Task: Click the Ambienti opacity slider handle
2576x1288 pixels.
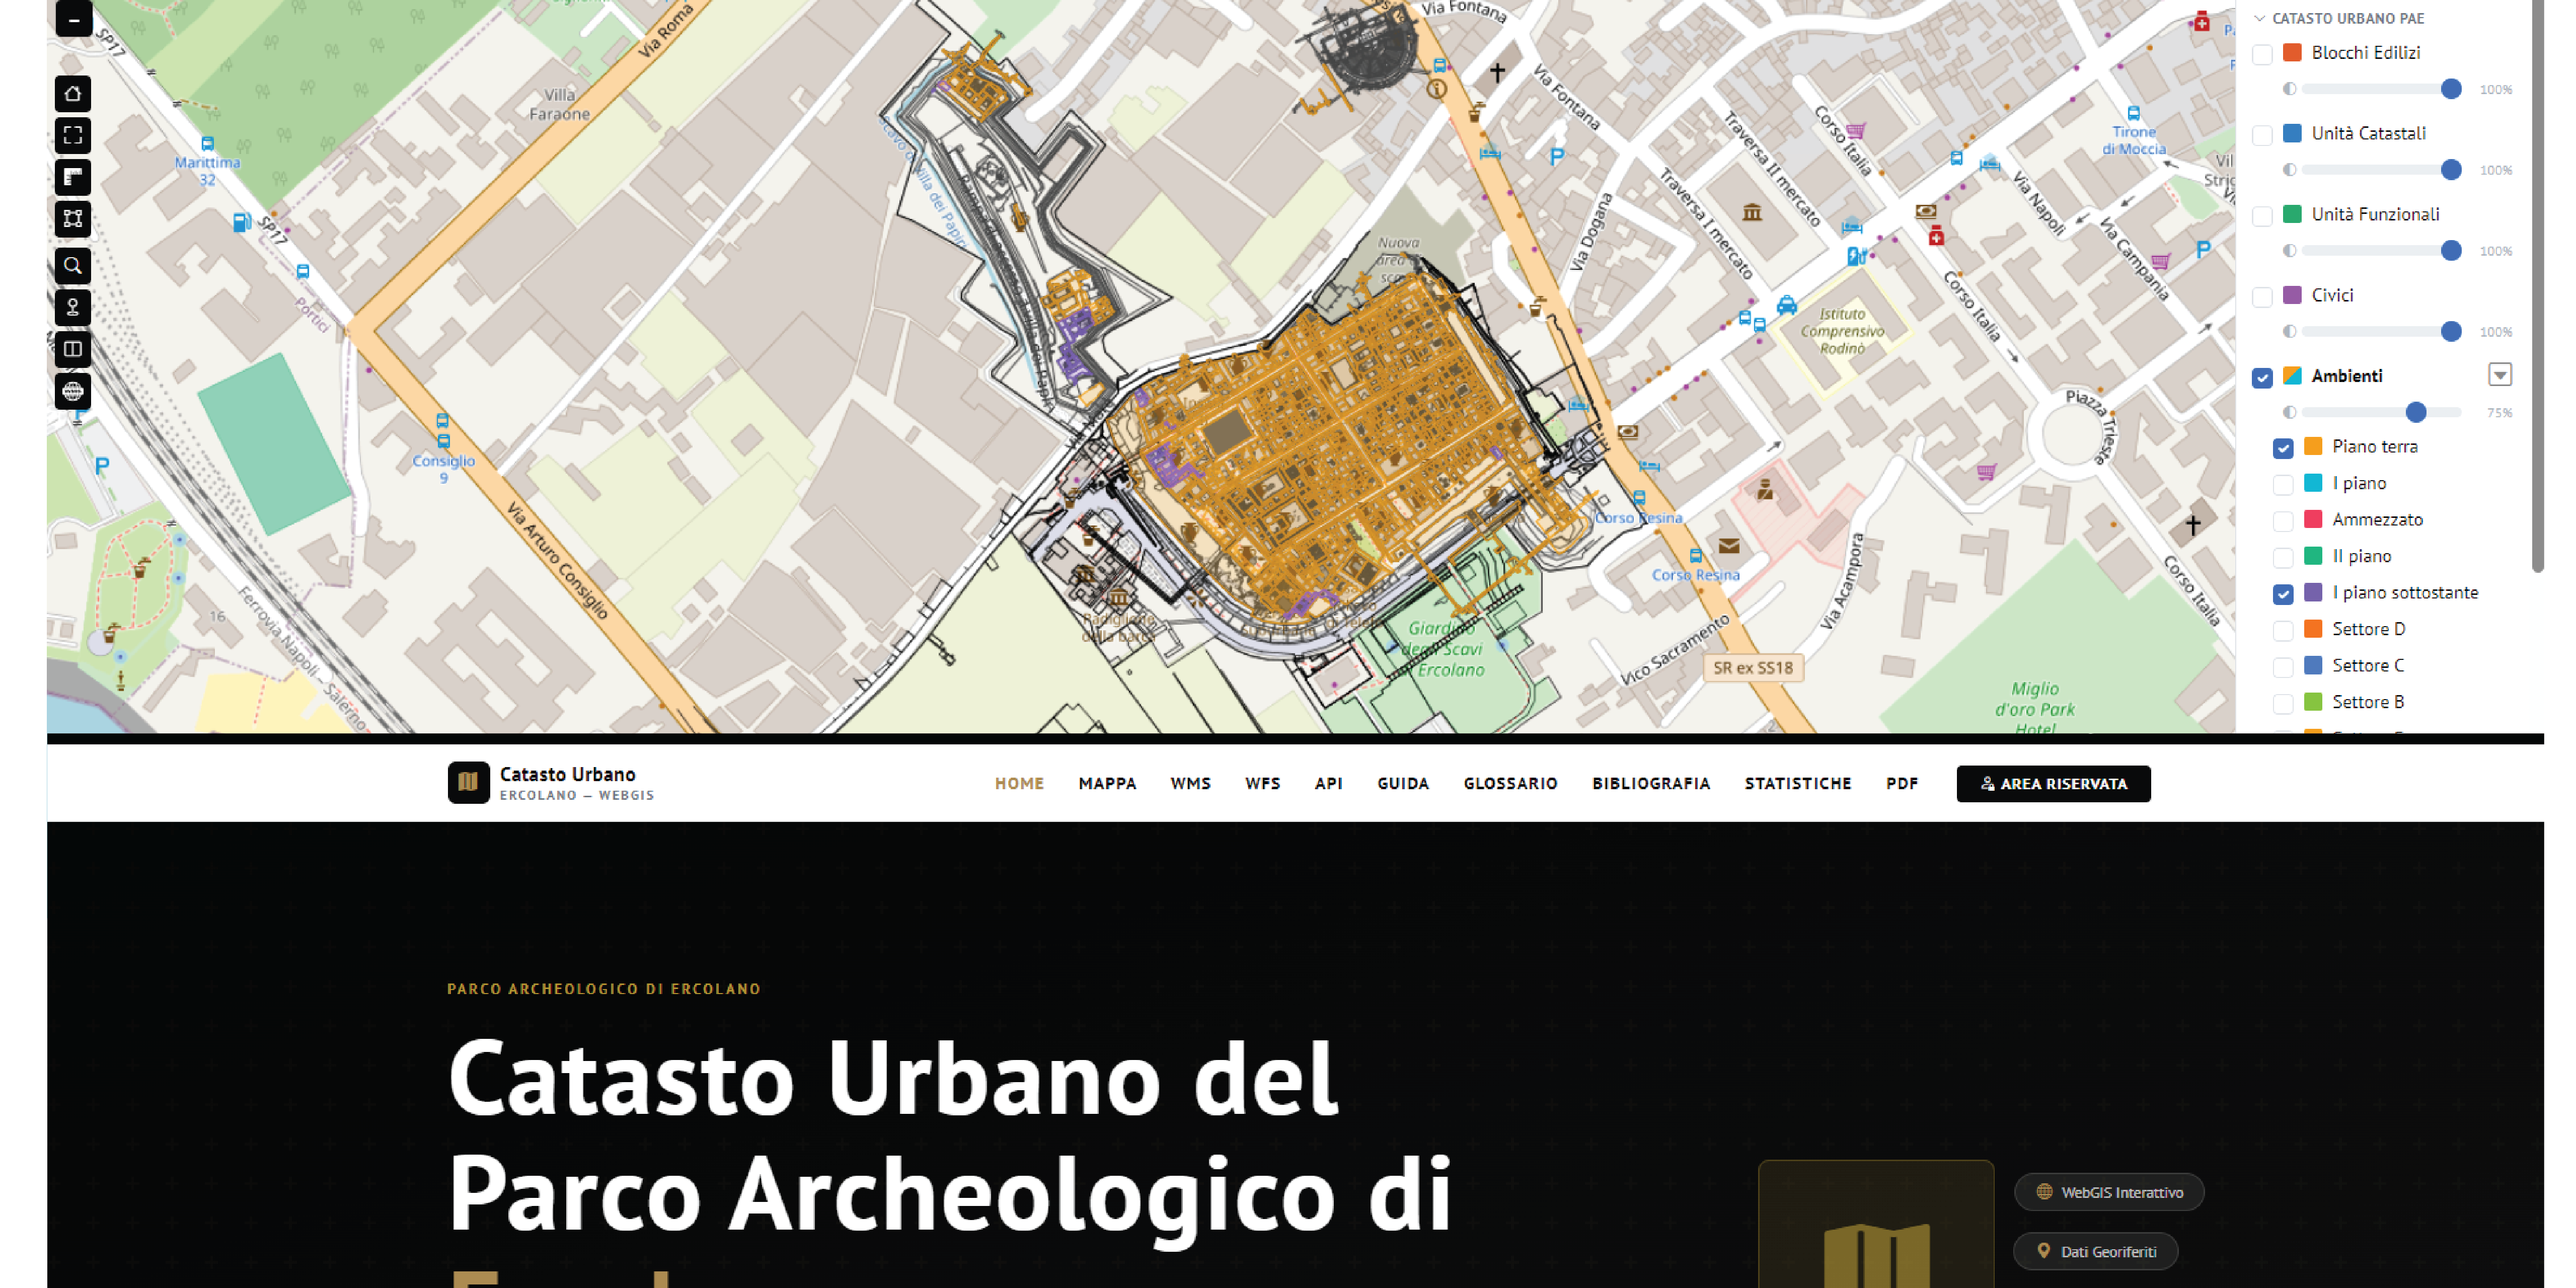Action: (2415, 412)
